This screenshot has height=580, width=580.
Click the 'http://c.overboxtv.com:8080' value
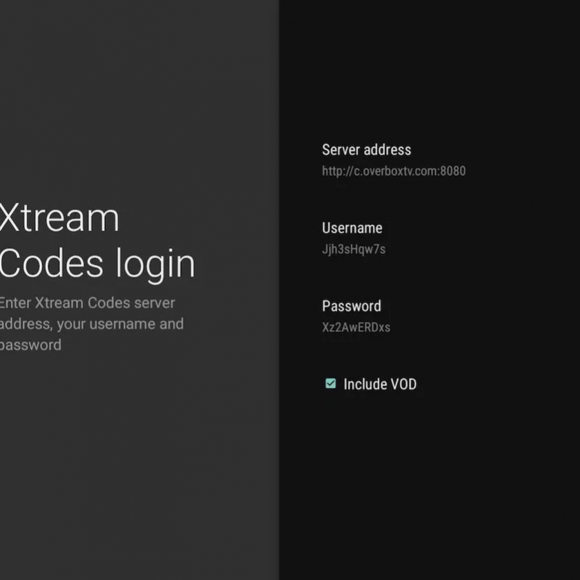(394, 171)
